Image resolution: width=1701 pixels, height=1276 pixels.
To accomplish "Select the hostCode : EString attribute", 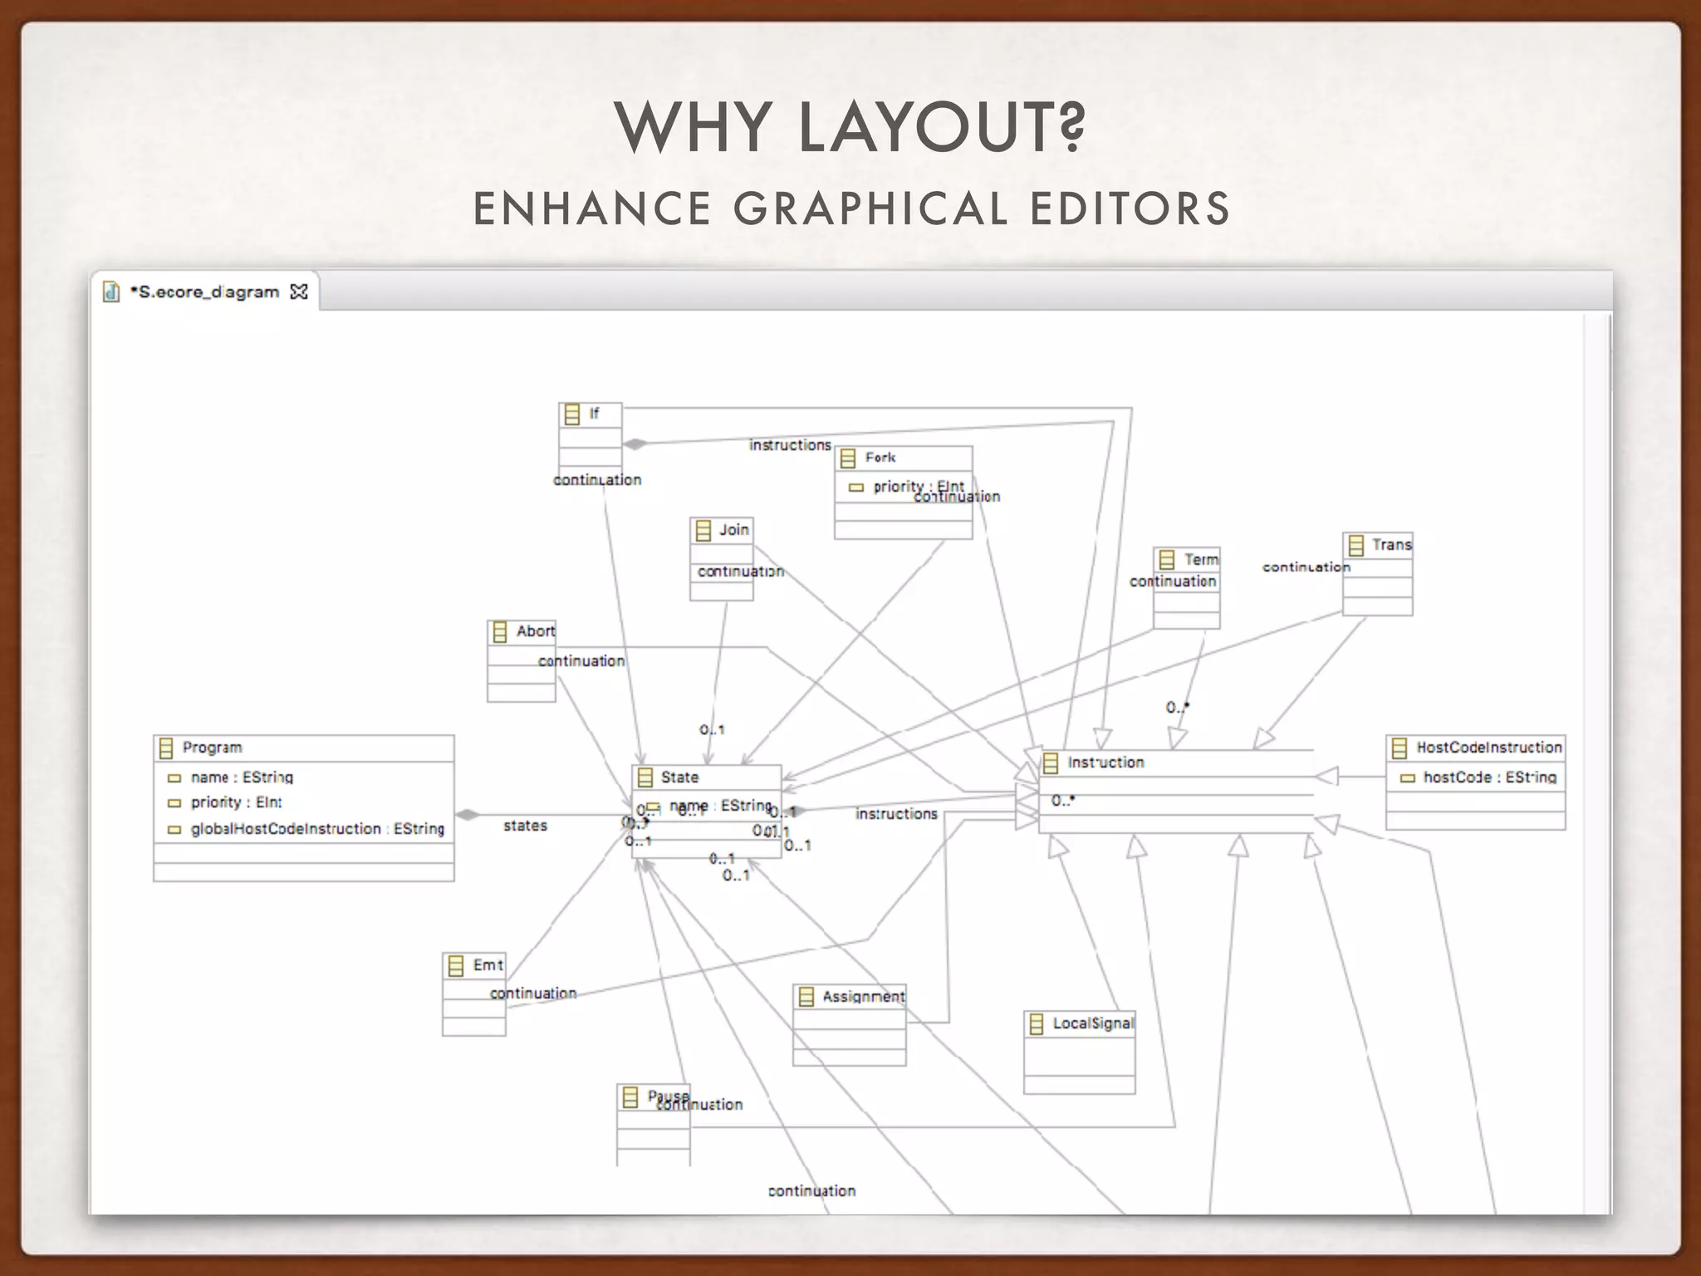I will coord(1488,778).
